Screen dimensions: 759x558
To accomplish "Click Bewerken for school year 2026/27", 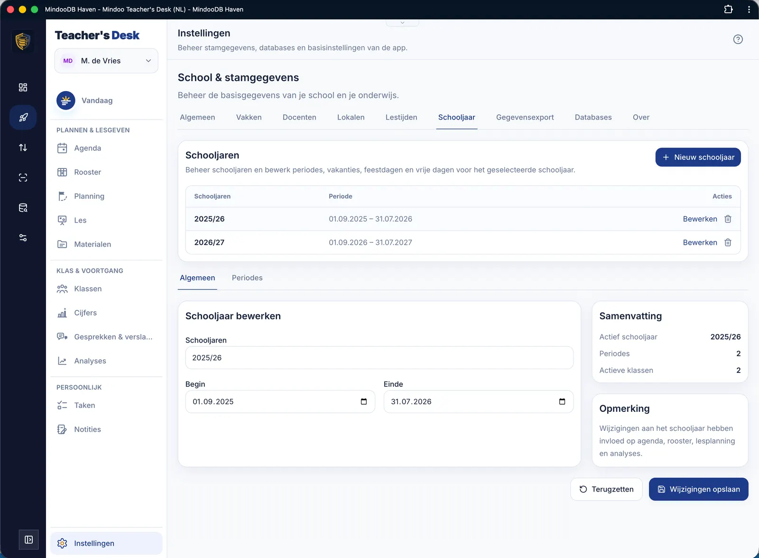I will point(700,242).
